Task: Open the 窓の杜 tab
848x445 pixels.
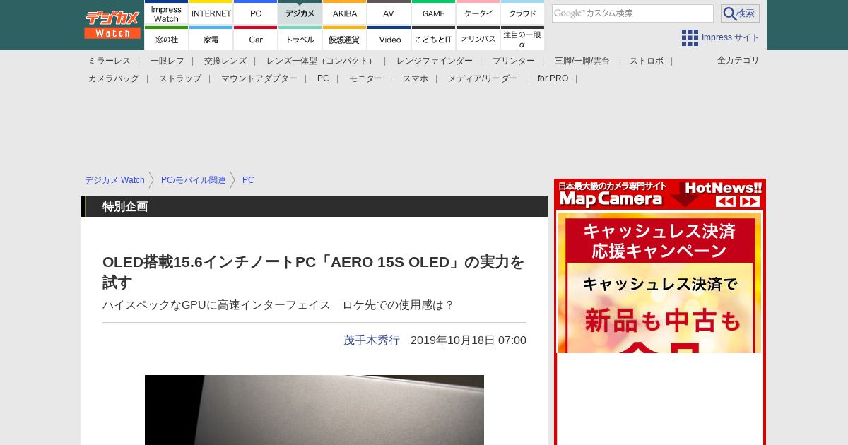Action: click(167, 39)
